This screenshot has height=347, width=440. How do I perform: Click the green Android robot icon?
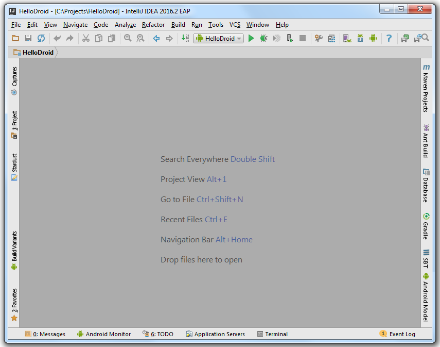(x=373, y=38)
